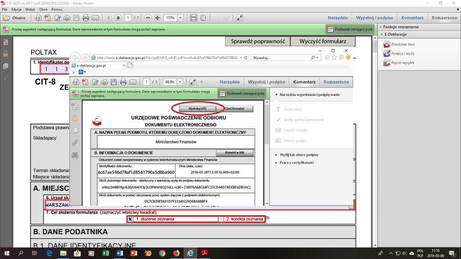The height and width of the screenshot is (259, 461).
Task: Click the Sprawdź poprawność button
Action: 258,41
